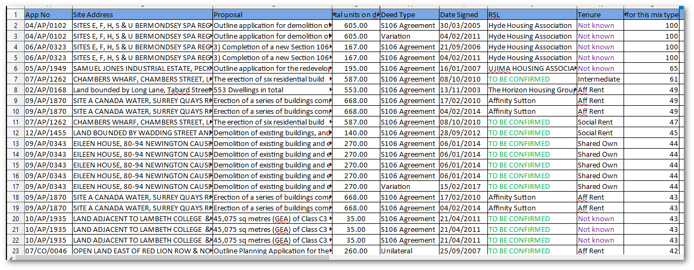
Task: Select Social Rent tenure in row 12
Action: point(600,133)
